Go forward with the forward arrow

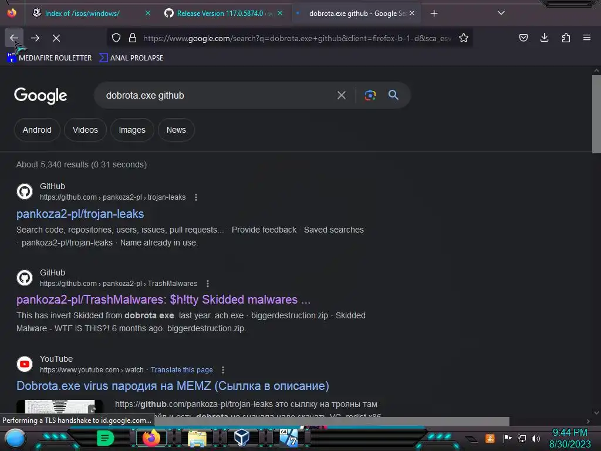(x=35, y=38)
